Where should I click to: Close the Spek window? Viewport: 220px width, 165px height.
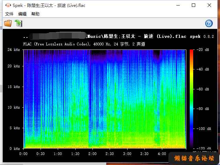click(x=209, y=5)
